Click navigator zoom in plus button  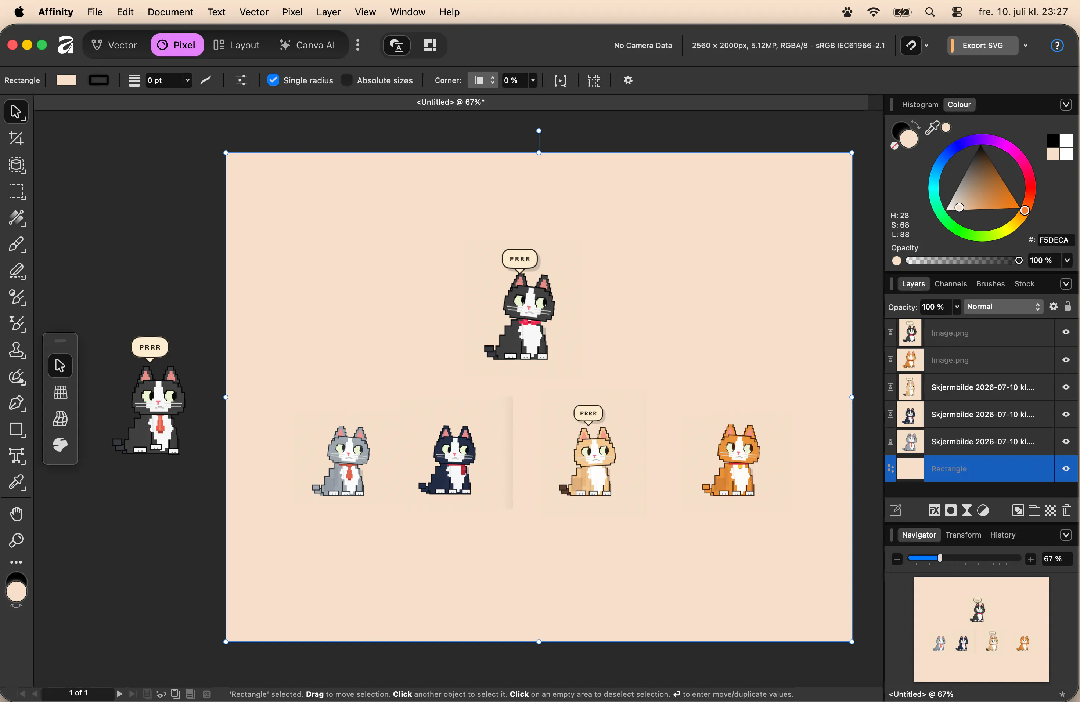coord(1030,559)
